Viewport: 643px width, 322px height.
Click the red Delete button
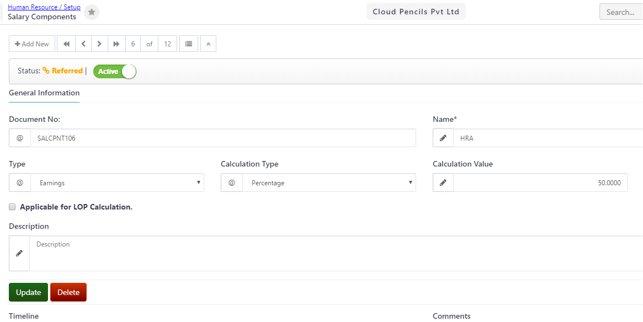point(68,292)
